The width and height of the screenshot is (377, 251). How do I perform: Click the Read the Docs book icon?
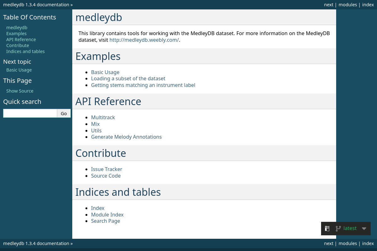(x=327, y=228)
